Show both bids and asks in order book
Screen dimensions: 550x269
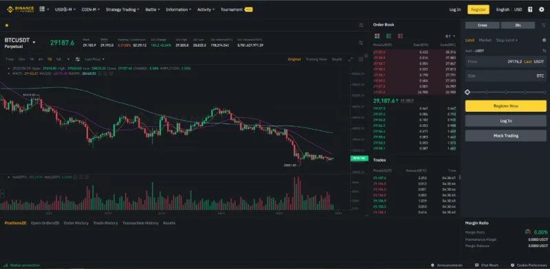(x=377, y=36)
